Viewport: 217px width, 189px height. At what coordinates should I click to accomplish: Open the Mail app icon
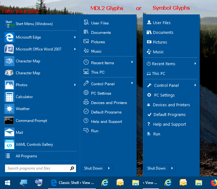[x=9, y=133]
